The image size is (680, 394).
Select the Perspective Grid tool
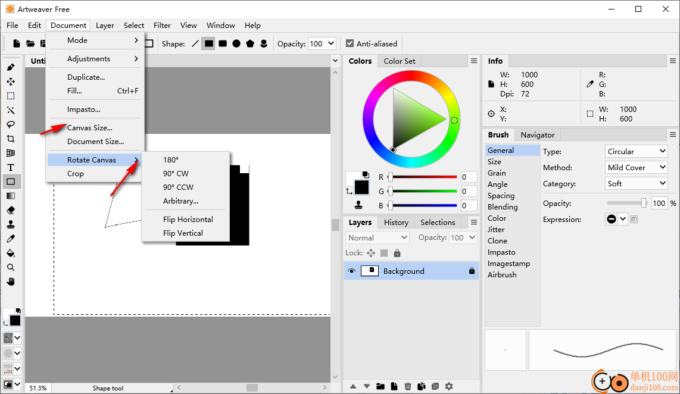11,153
